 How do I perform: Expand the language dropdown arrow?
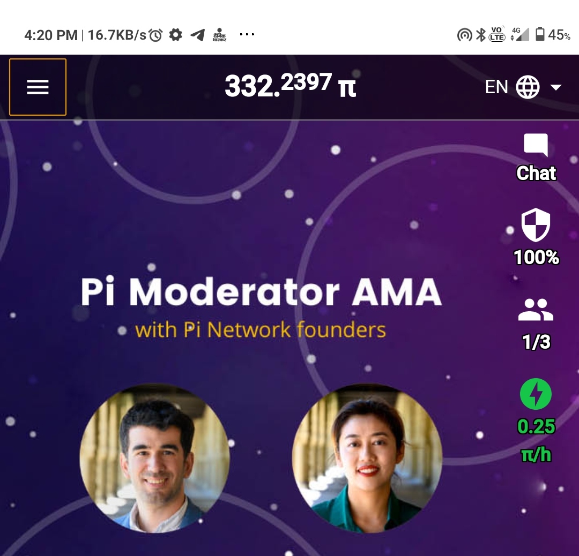click(x=556, y=87)
